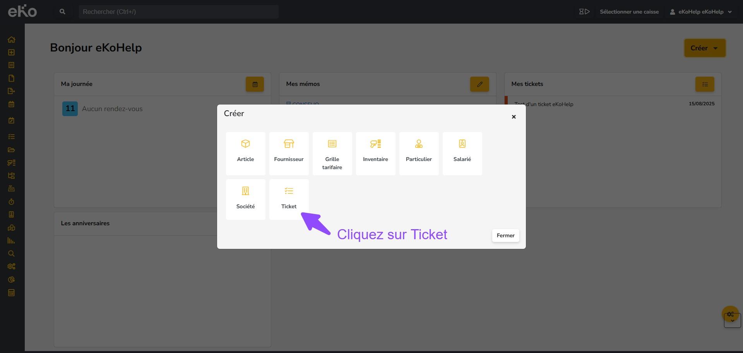Click the pencil edit icon in Mes mémos

tap(479, 84)
